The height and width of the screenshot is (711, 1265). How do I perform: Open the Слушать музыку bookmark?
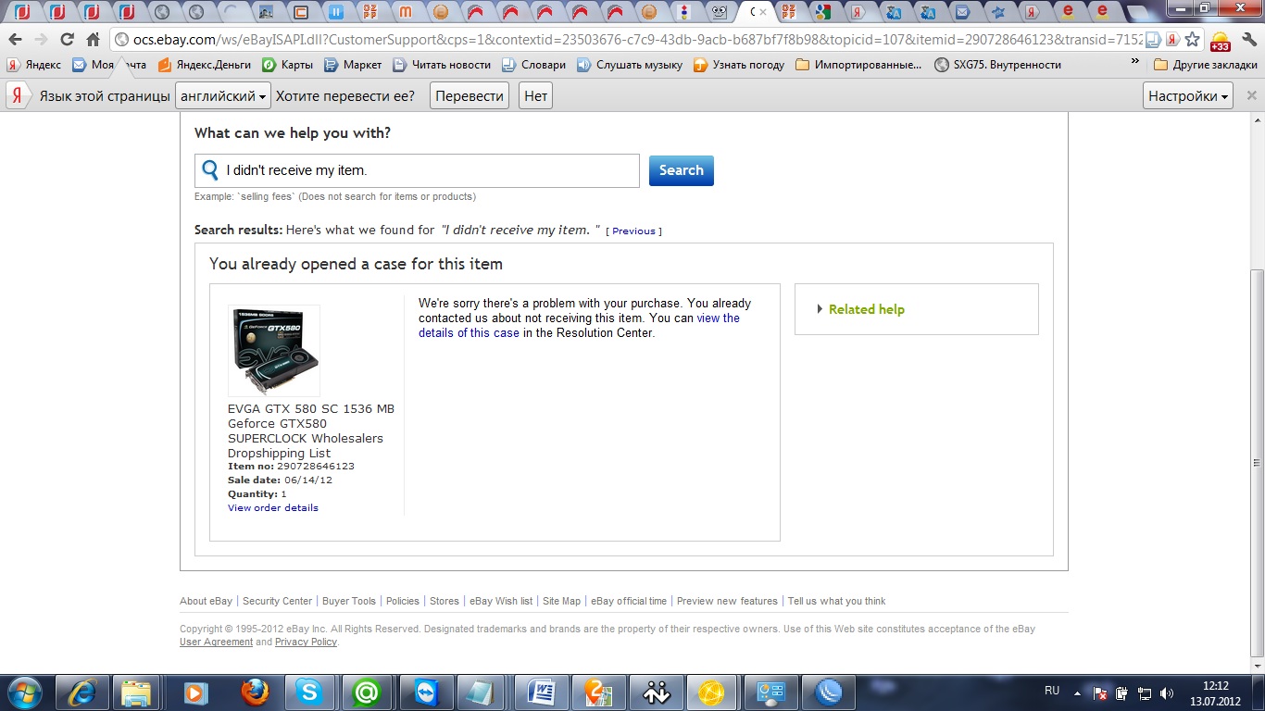tap(629, 65)
